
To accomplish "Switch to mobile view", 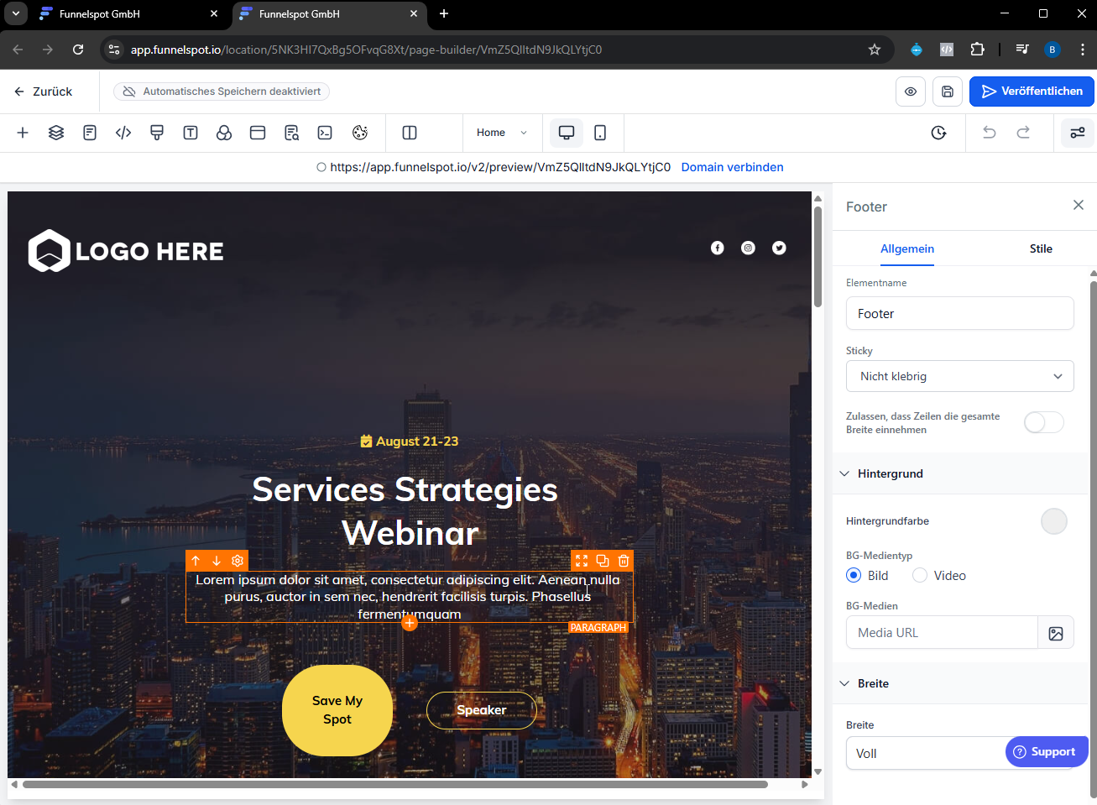I will coord(600,133).
